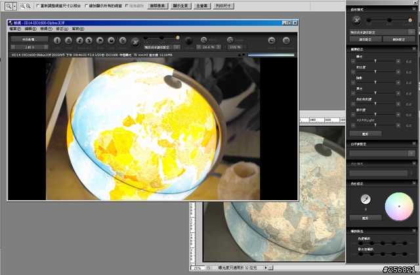
Task: Open the Adjustment palette icon
Action: pyautogui.click(x=286, y=41)
